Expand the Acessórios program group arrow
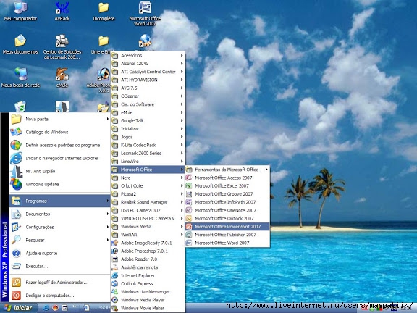 pos(182,55)
